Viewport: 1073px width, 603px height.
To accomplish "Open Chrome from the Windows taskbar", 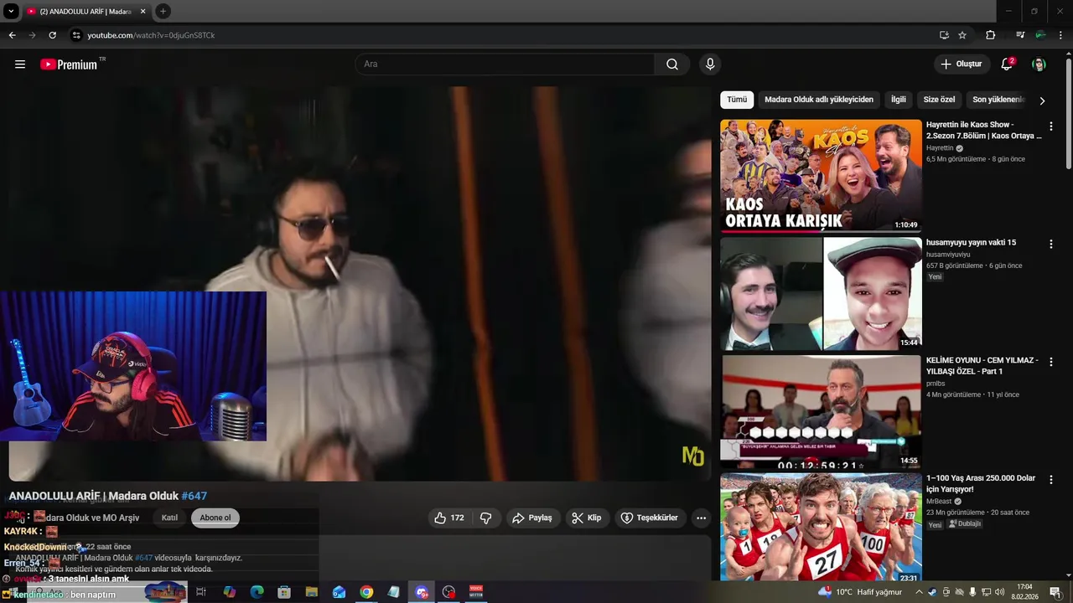I will (366, 592).
